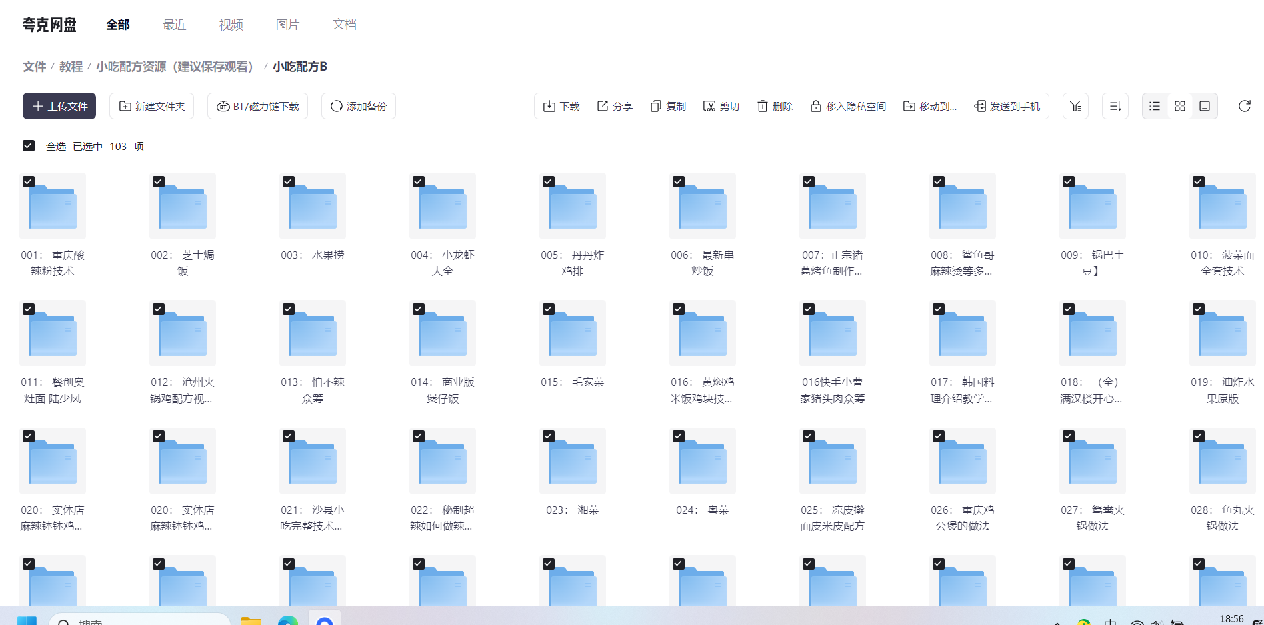Open the sort order options
1264x625 pixels.
click(x=1115, y=106)
